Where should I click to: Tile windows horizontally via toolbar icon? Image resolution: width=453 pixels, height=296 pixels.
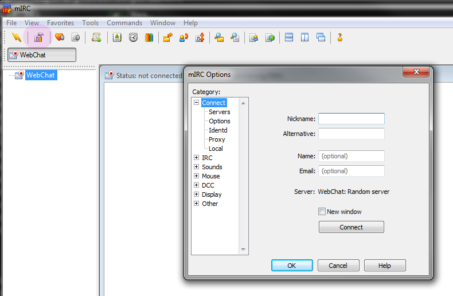[x=289, y=37]
